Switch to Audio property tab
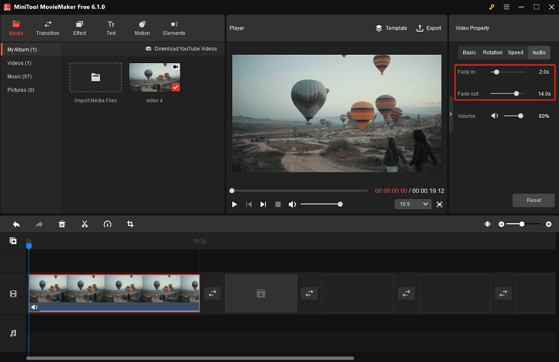Image resolution: width=559 pixels, height=362 pixels. point(539,52)
